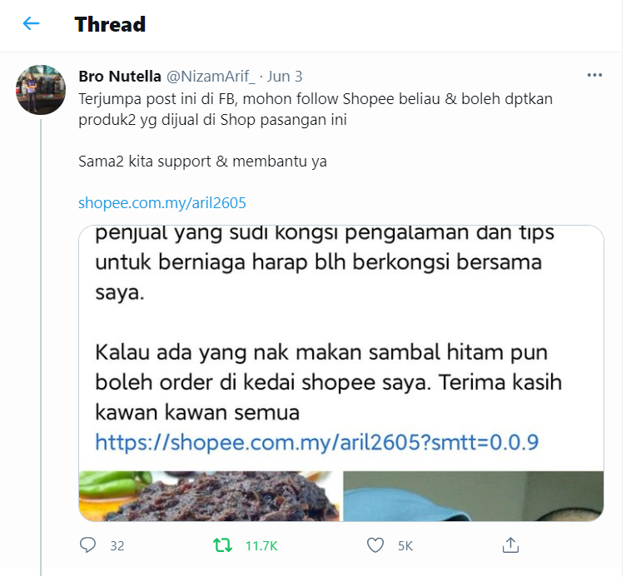This screenshot has width=631, height=577.
Task: Click the Thread page heading
Action: (110, 24)
